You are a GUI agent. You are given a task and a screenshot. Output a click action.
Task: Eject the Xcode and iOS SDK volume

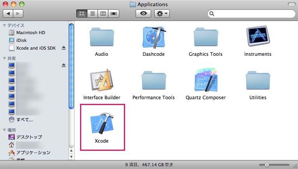[64, 48]
